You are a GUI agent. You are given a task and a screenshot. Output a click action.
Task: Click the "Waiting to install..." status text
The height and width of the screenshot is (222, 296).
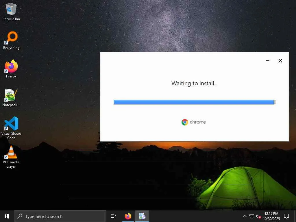coord(195,83)
